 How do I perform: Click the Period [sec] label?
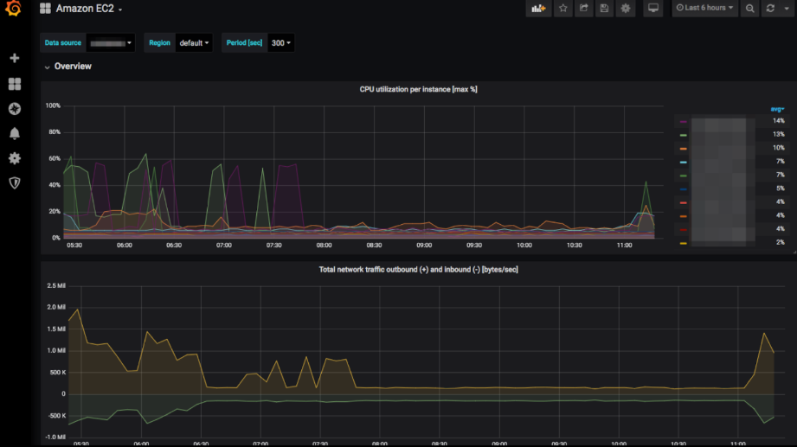click(x=245, y=43)
